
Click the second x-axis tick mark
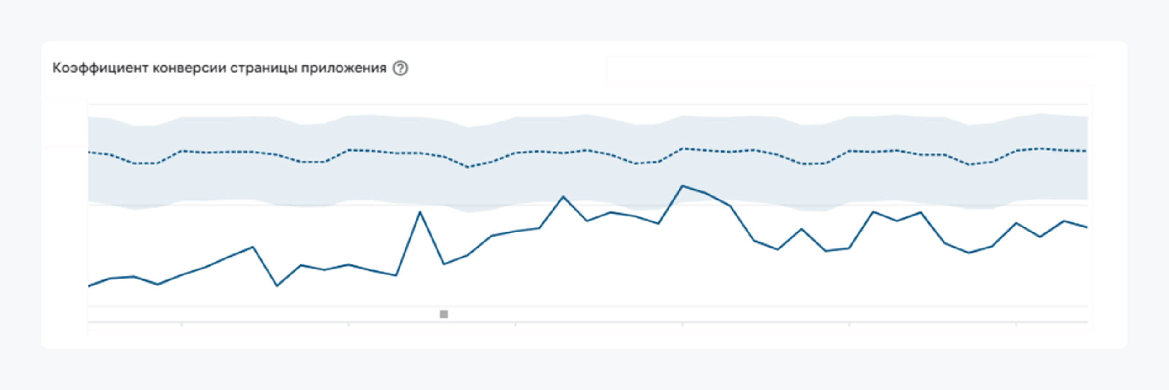coord(348,325)
